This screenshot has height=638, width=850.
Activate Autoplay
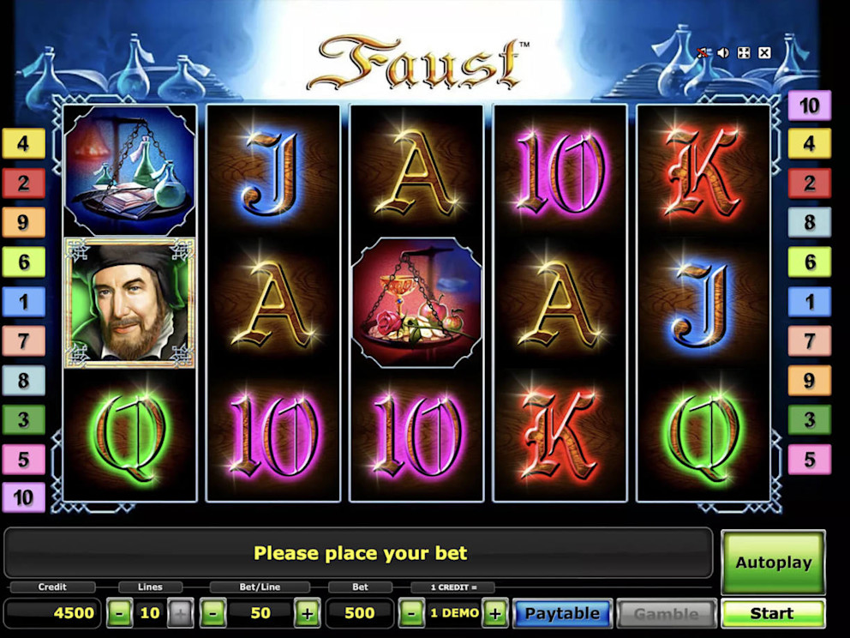[x=773, y=563]
